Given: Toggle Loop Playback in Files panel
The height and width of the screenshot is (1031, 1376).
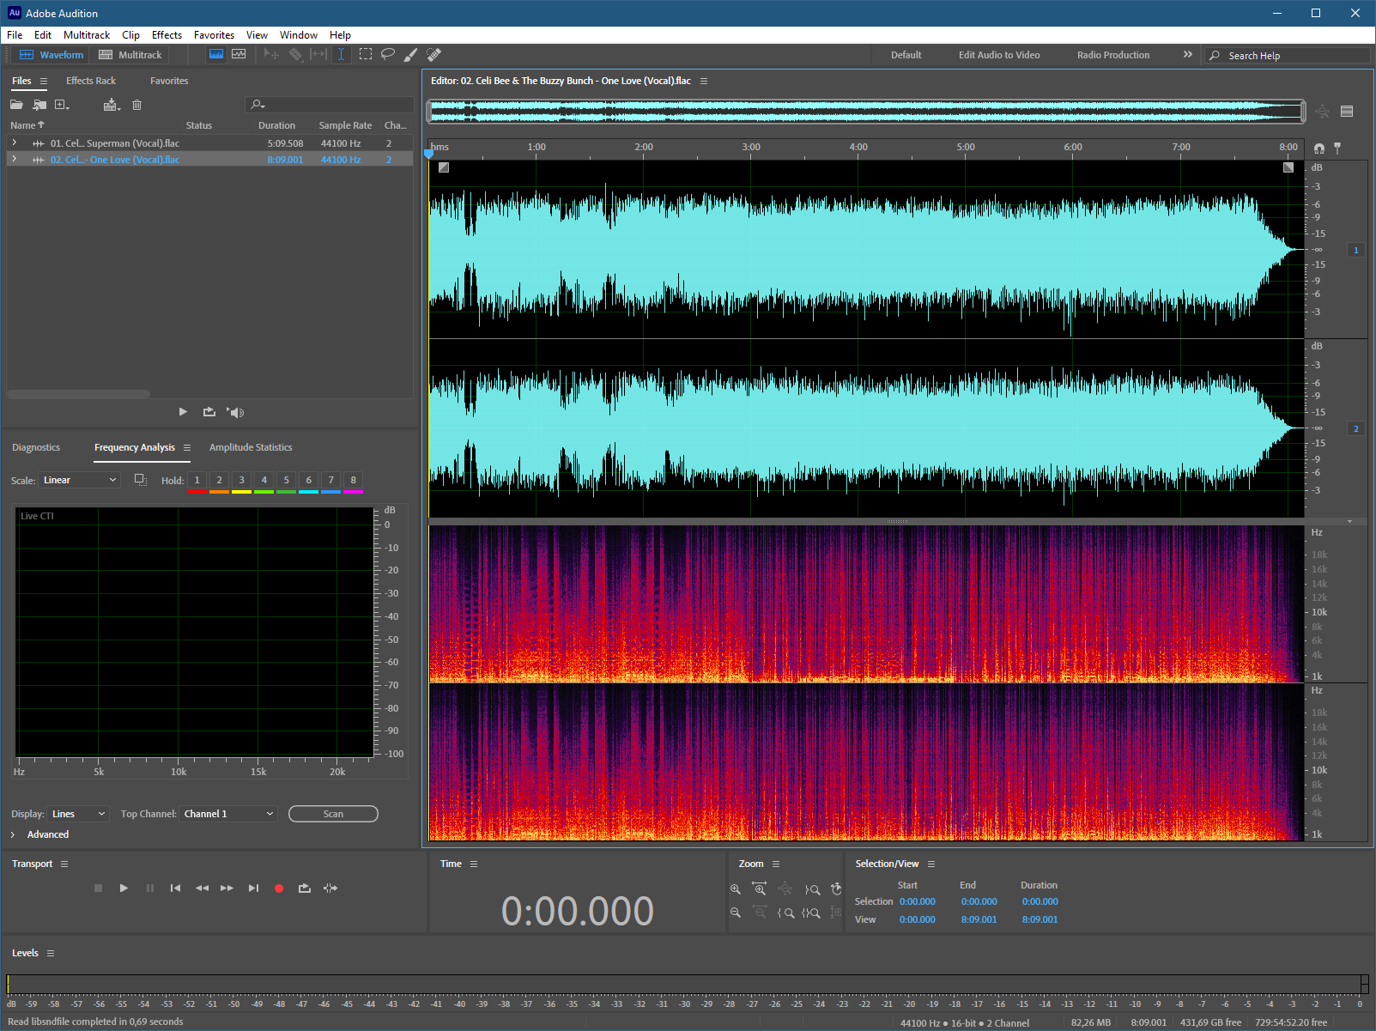Looking at the screenshot, I should 209,412.
